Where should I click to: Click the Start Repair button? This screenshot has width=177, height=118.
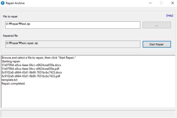(157, 44)
